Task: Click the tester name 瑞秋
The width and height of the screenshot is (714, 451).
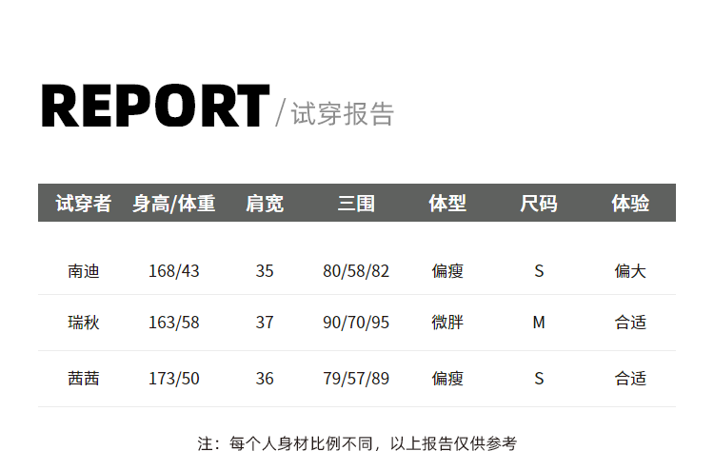Action: 84,323
